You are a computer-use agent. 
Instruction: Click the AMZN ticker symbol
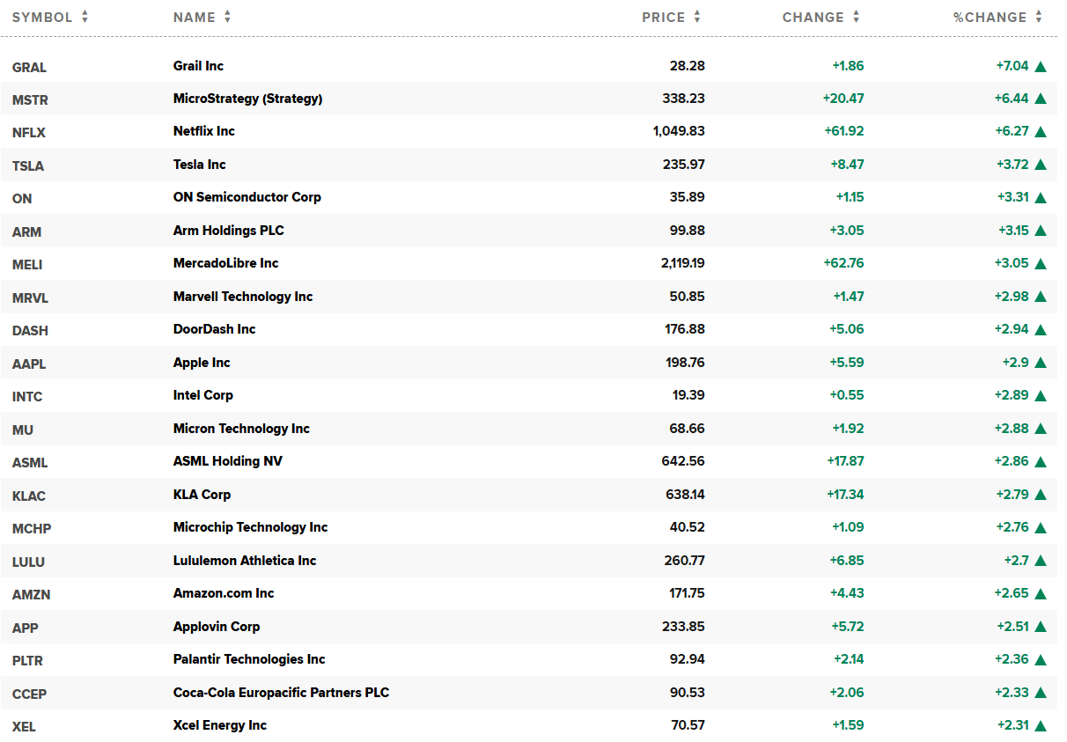coord(31,595)
